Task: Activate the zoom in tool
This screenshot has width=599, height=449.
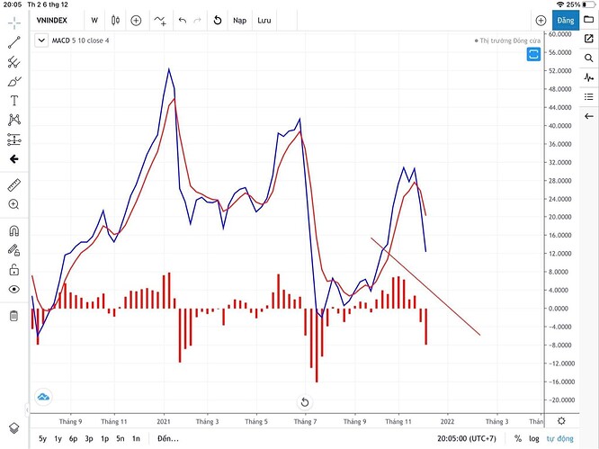Action: point(14,204)
